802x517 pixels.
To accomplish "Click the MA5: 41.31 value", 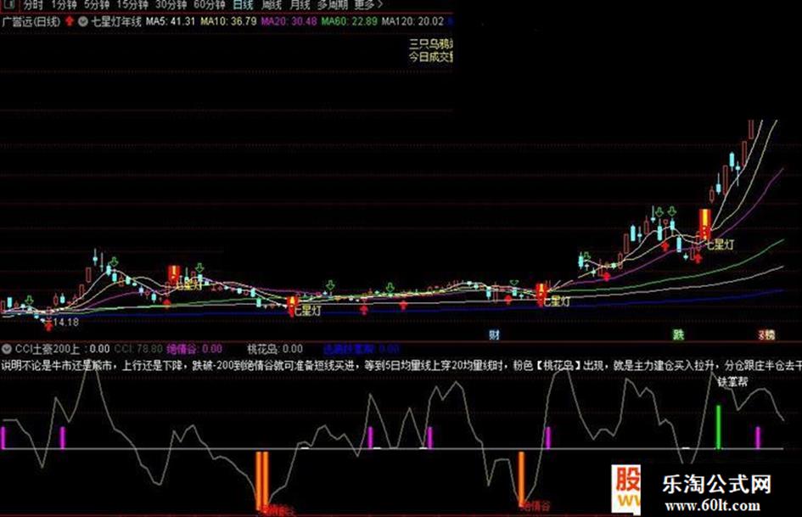I will (171, 21).
